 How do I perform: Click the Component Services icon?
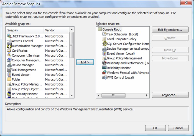[x=9, y=55]
